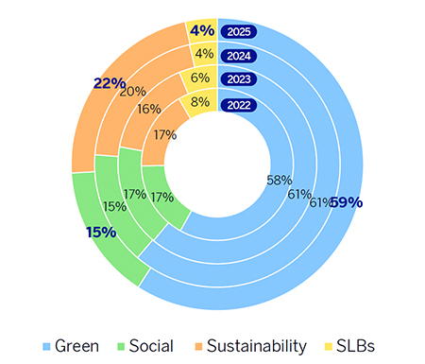Click the 20% Sustainability segment label
This screenshot has height=364, width=425.
click(133, 92)
